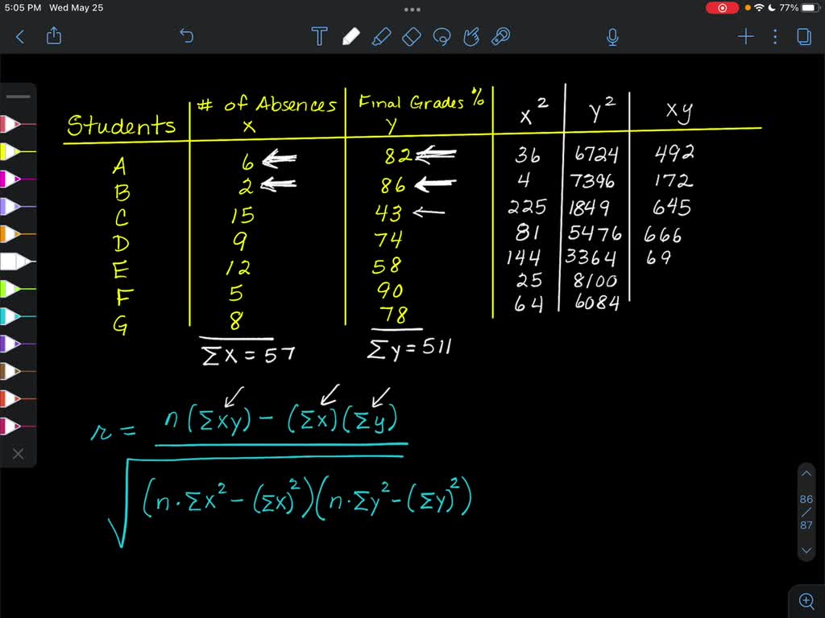This screenshot has height=618, width=825.
Task: Go back to the notes library
Action: pyautogui.click(x=20, y=36)
